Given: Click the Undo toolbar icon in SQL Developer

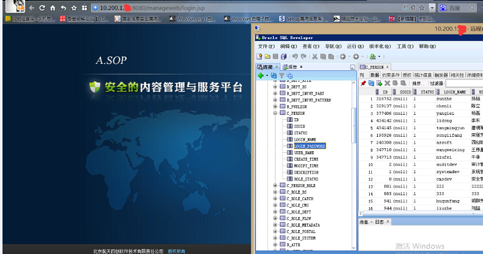Looking at the screenshot, I should [295, 56].
